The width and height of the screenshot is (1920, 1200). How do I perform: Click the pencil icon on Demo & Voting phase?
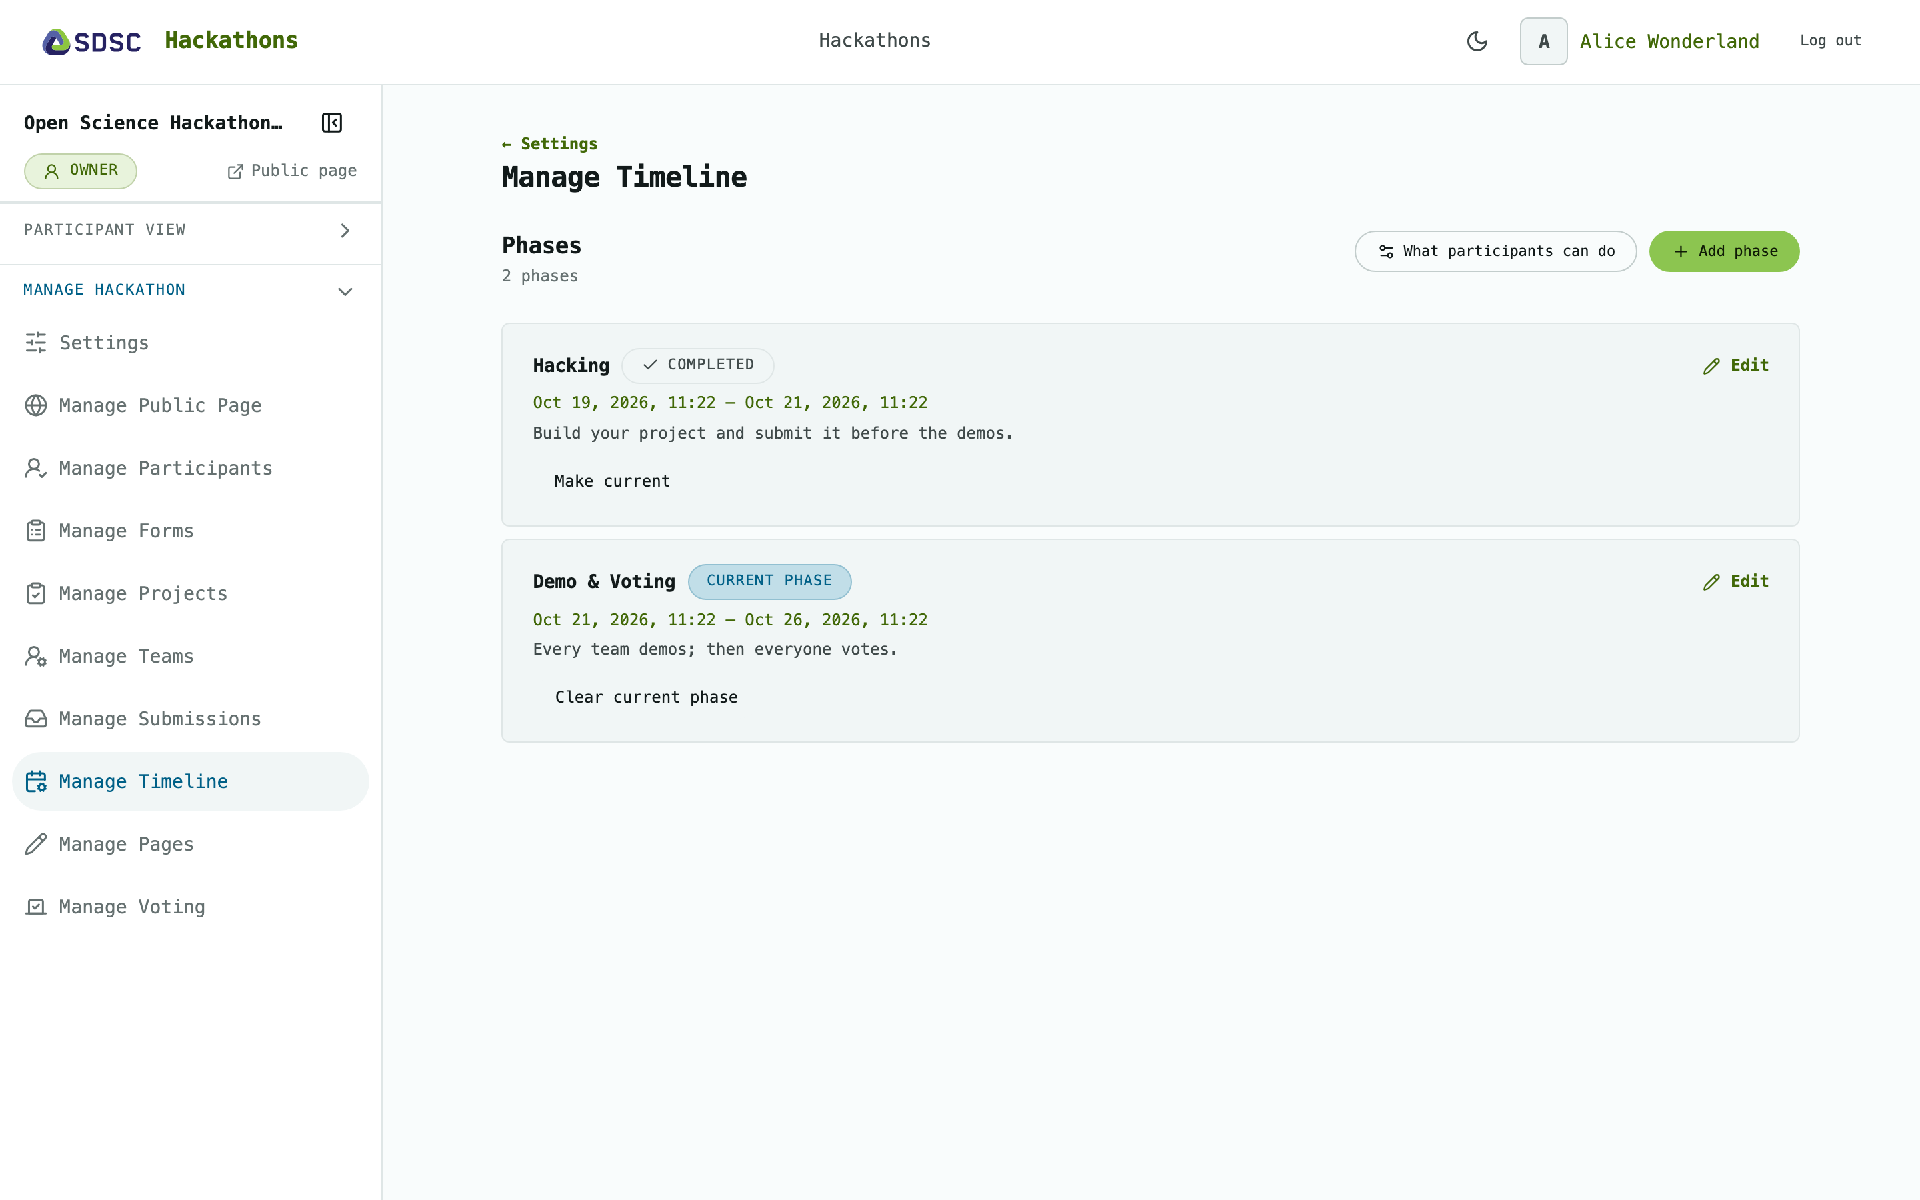coord(1711,582)
